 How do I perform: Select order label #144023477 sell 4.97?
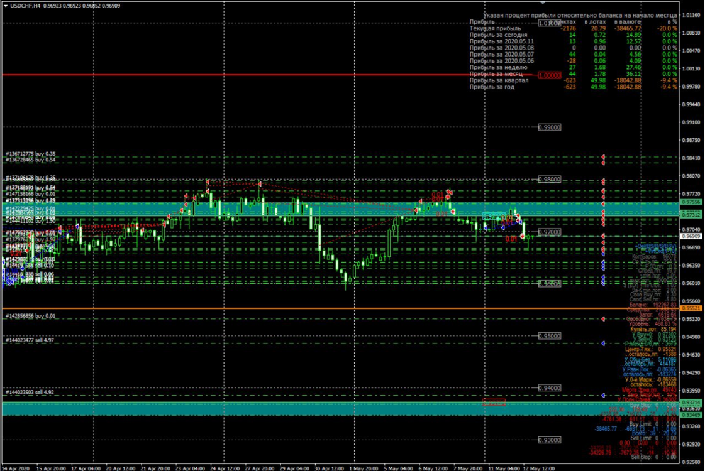30,340
